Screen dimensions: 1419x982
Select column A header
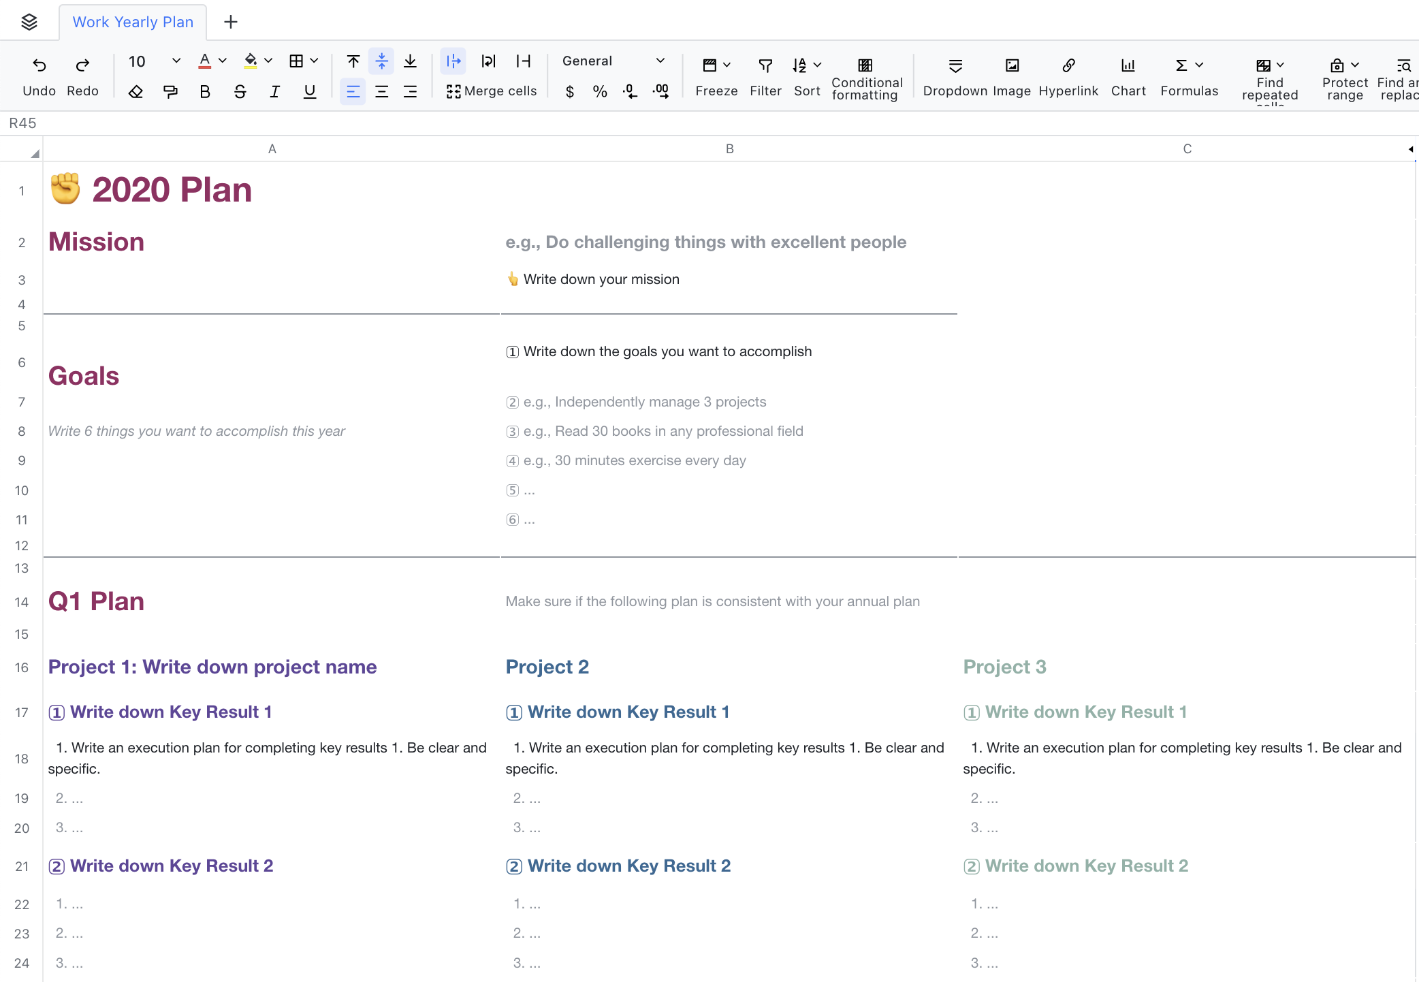click(272, 149)
